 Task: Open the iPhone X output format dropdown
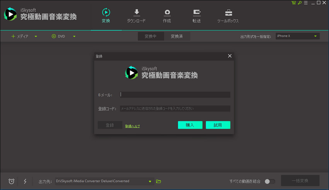tap(298, 36)
